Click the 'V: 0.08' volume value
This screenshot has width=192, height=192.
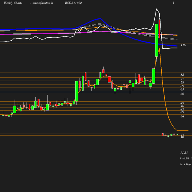(x=185, y=158)
